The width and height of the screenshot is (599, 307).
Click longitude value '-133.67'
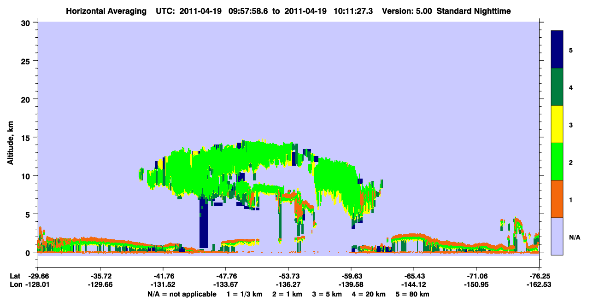[225, 285]
